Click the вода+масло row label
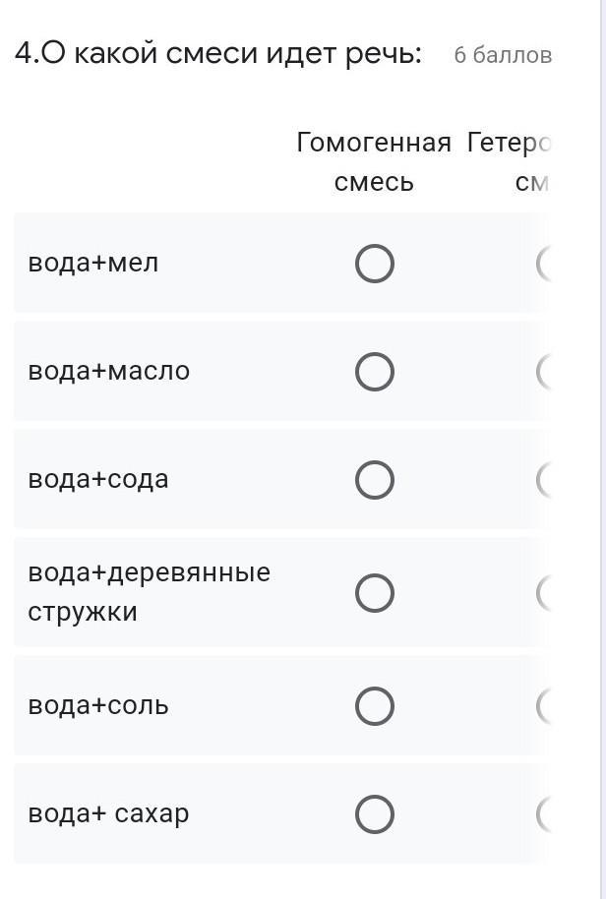The image size is (606, 899). pyautogui.click(x=109, y=371)
